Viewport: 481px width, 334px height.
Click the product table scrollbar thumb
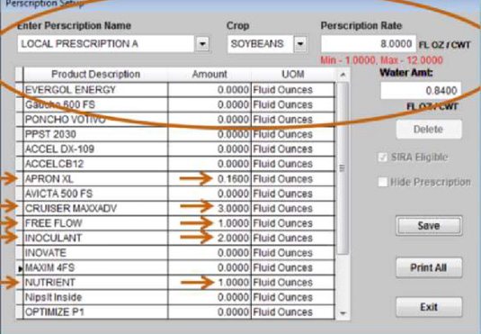pyautogui.click(x=343, y=168)
